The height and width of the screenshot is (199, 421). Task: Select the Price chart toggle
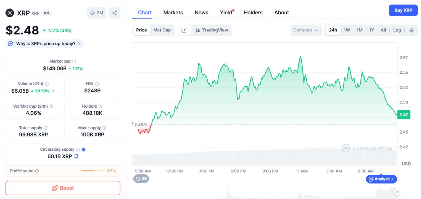[141, 30]
